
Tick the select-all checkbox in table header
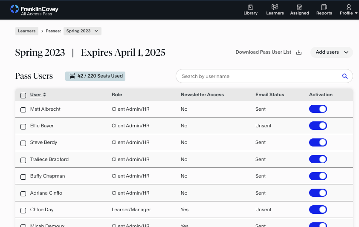click(x=23, y=95)
